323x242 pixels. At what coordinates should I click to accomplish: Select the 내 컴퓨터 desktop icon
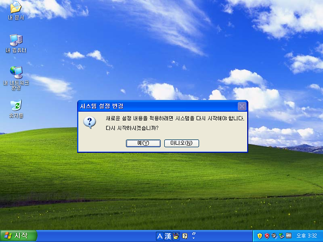coord(16,43)
